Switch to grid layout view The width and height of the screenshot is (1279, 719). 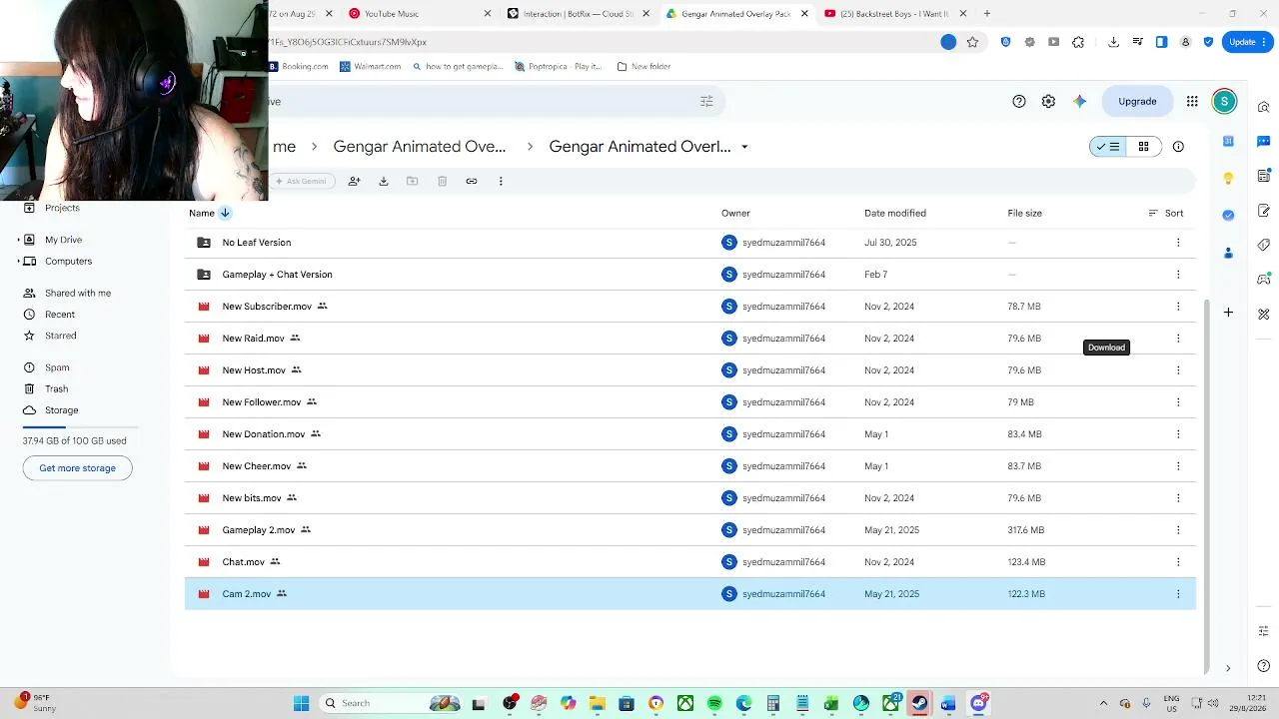coord(1144,147)
